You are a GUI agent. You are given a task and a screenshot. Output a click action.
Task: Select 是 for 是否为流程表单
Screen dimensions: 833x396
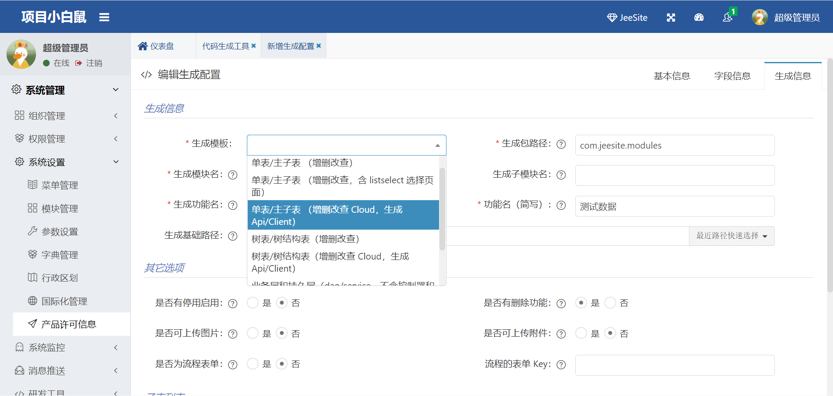pyautogui.click(x=253, y=364)
